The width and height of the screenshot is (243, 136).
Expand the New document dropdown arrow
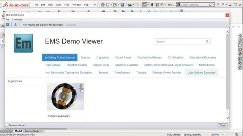pyautogui.click(x=111, y=5)
